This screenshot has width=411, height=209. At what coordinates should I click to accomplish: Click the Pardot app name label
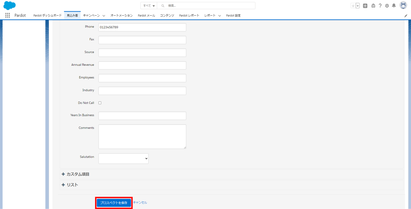click(20, 15)
